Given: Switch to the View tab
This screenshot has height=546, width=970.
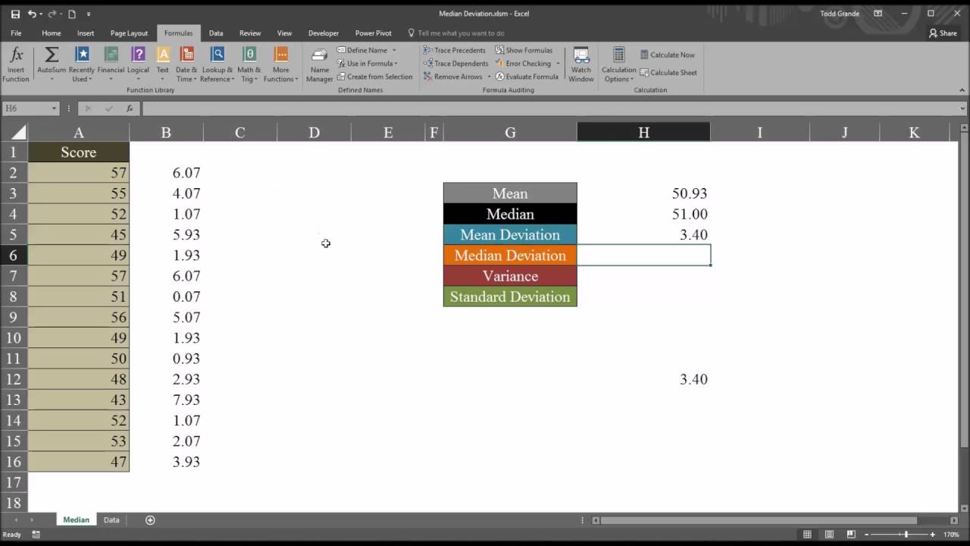Looking at the screenshot, I should coord(284,33).
